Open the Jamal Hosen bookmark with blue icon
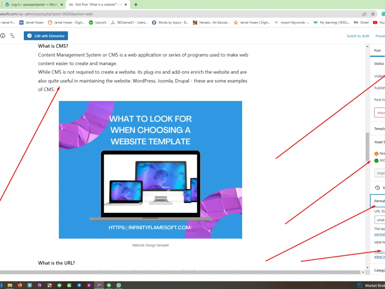The height and width of the screenshot is (289, 385). (32, 22)
